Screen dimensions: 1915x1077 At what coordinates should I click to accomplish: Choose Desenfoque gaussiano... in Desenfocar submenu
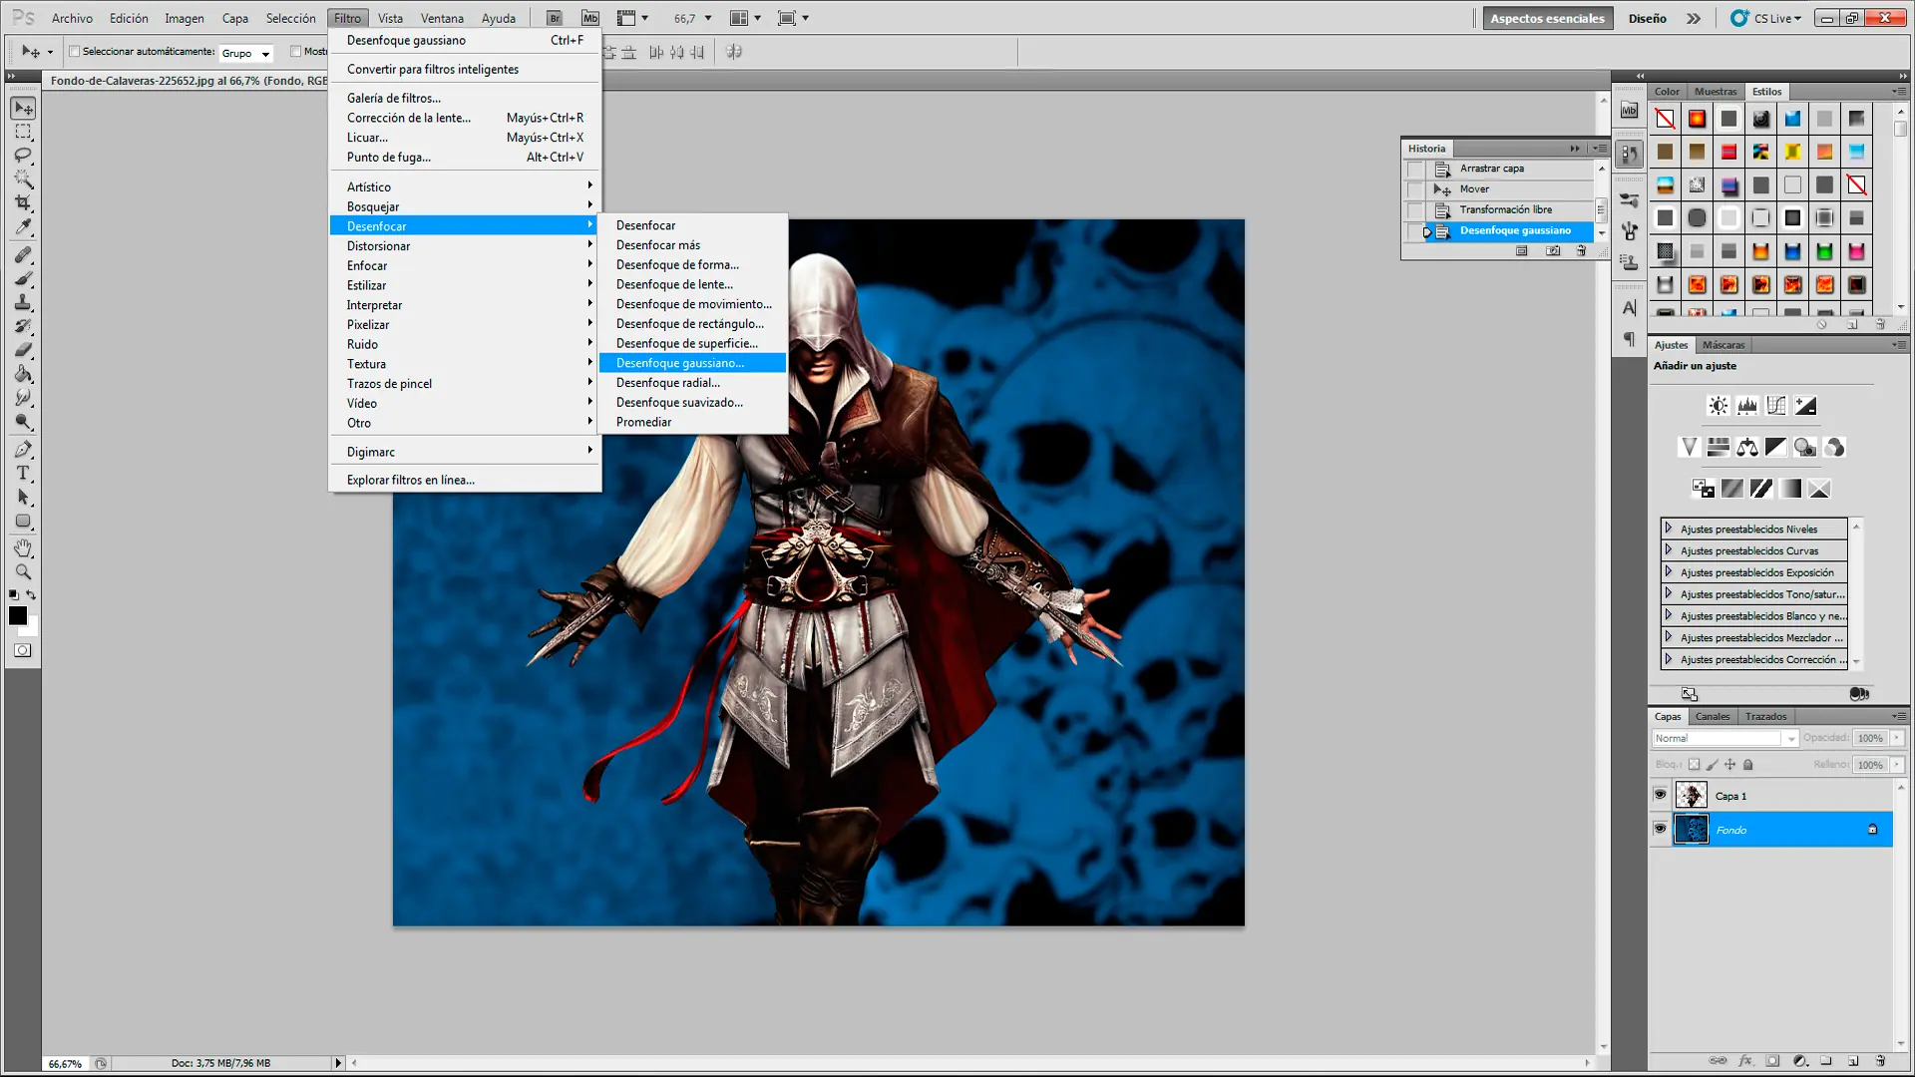[692, 363]
